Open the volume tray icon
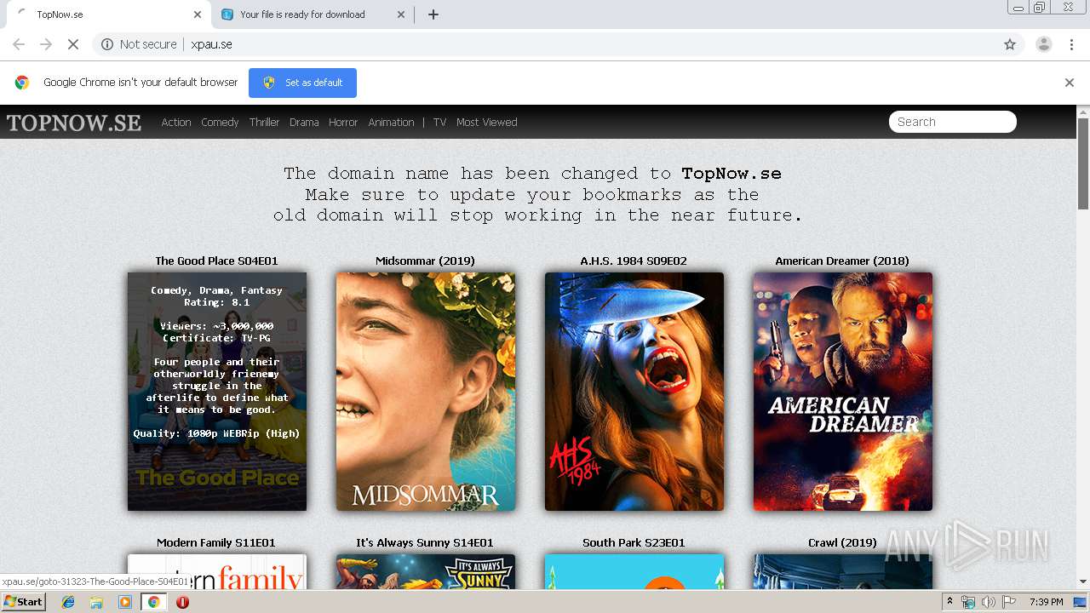The width and height of the screenshot is (1090, 613). click(x=989, y=602)
